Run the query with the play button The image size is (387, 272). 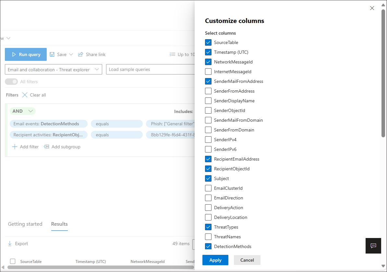click(26, 54)
